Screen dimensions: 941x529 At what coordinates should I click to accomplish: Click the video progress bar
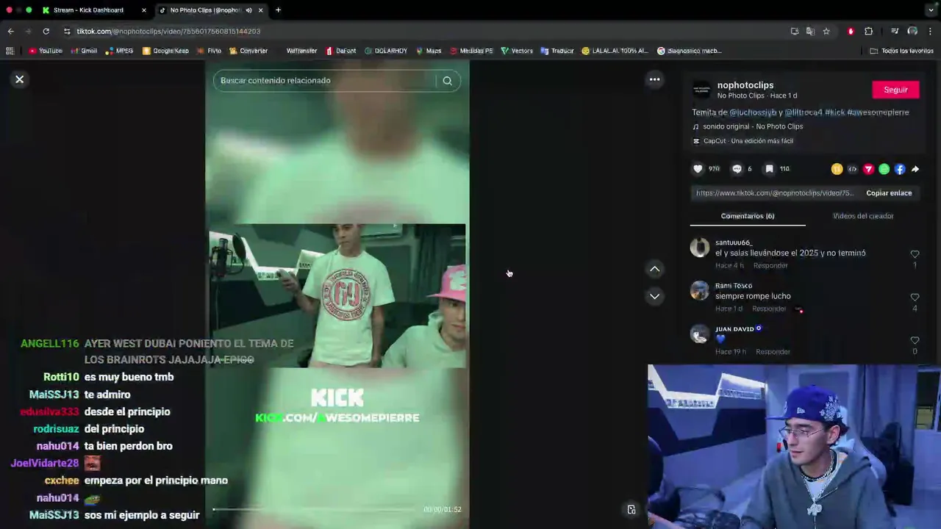point(315,509)
